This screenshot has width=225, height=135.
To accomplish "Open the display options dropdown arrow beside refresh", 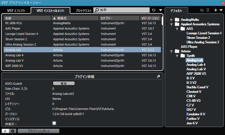I will tap(161, 10).
